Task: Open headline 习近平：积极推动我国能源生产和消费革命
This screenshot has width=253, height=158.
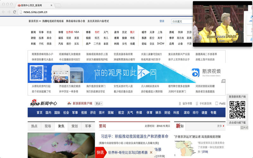Action: point(135,137)
